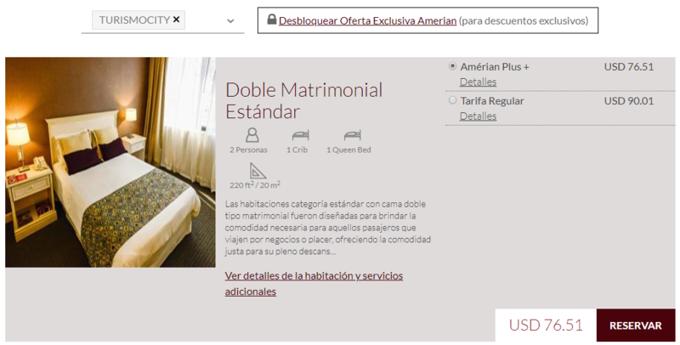Open Ver detalles de la habitación link
Viewport: 680px width, 345px height.
click(x=314, y=284)
